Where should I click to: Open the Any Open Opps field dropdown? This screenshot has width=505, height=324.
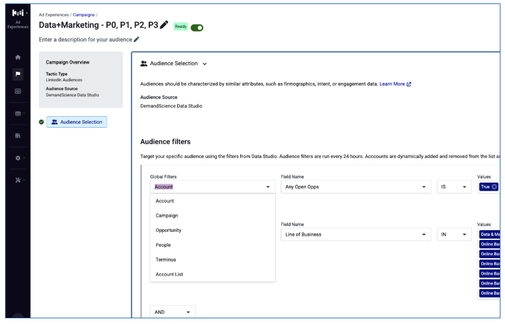click(x=356, y=187)
